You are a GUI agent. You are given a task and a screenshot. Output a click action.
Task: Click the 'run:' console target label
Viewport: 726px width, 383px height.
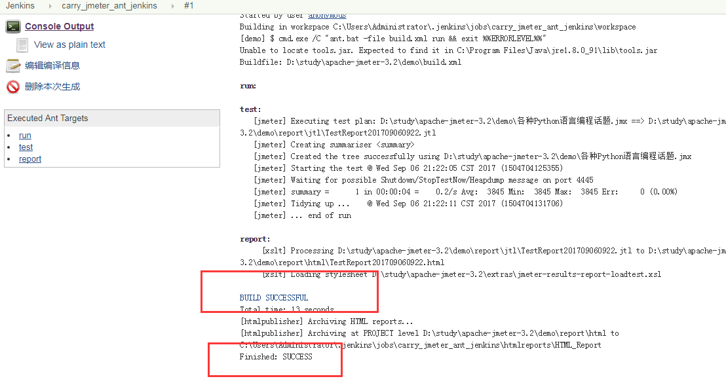pos(248,86)
